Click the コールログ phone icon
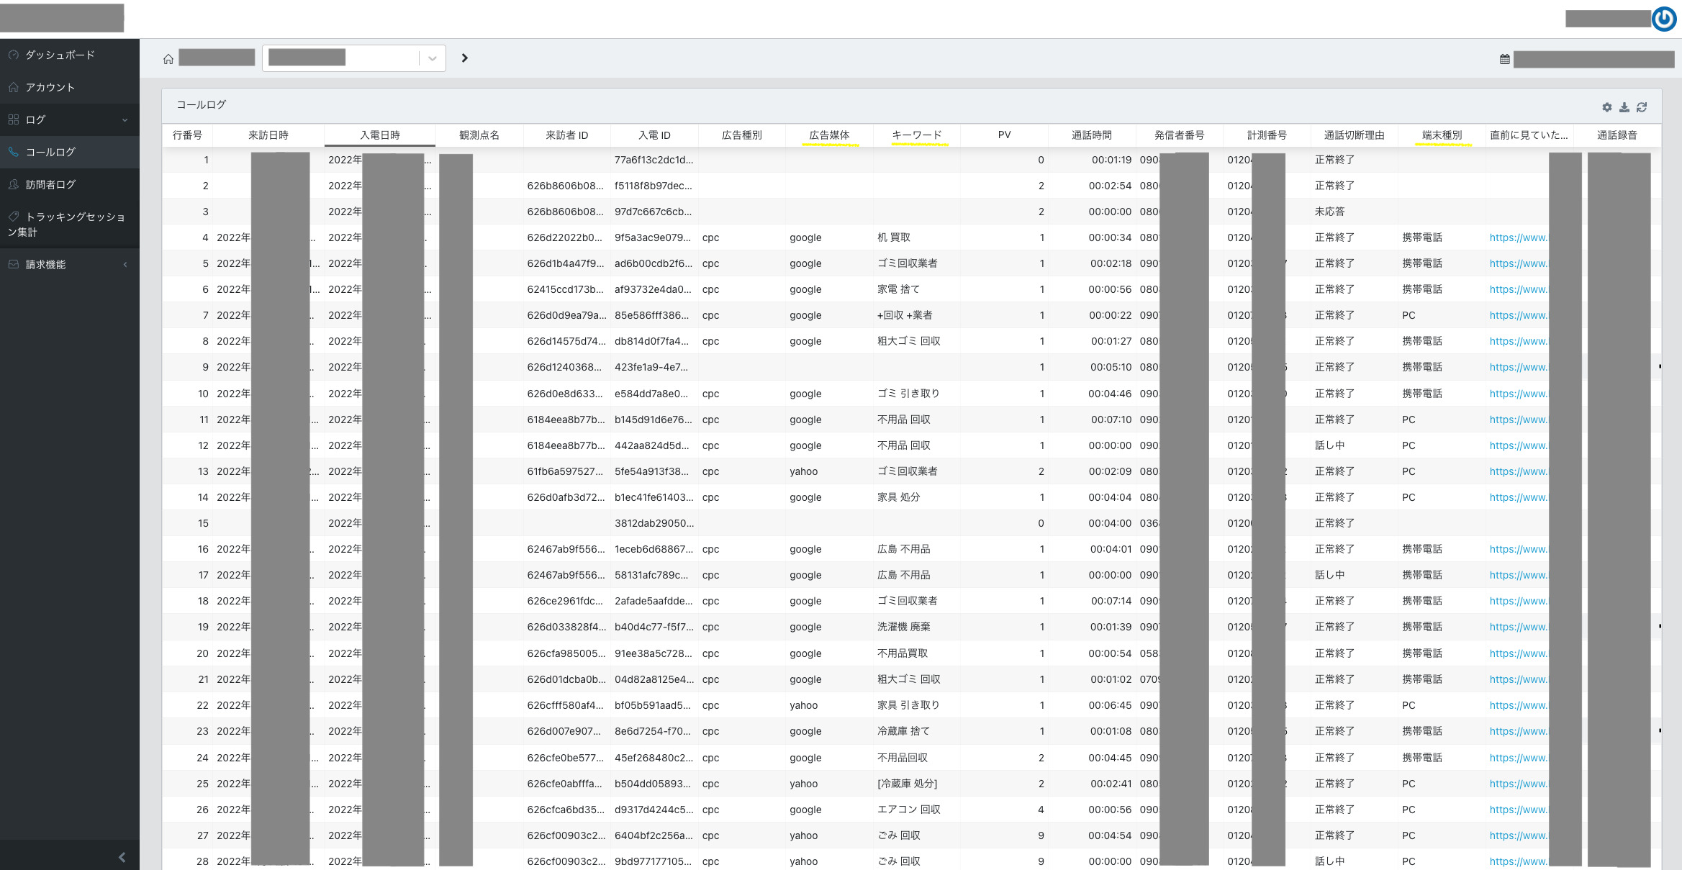Image resolution: width=1682 pixels, height=870 pixels. click(x=14, y=152)
